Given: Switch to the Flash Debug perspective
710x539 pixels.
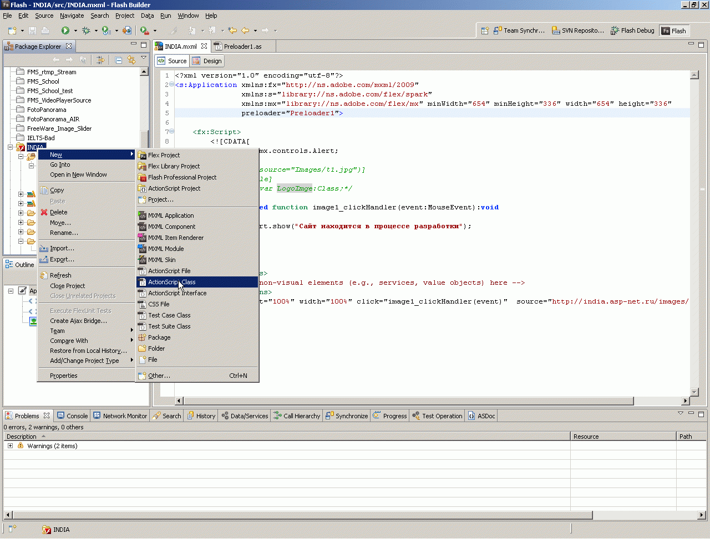Looking at the screenshot, I should [x=632, y=30].
